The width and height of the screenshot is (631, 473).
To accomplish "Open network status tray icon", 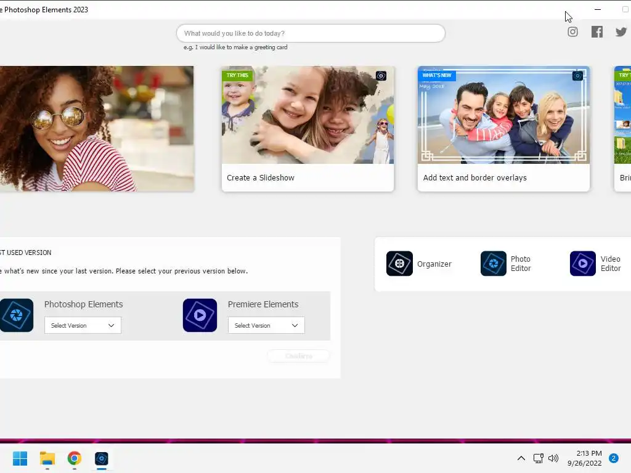I will [x=538, y=458].
